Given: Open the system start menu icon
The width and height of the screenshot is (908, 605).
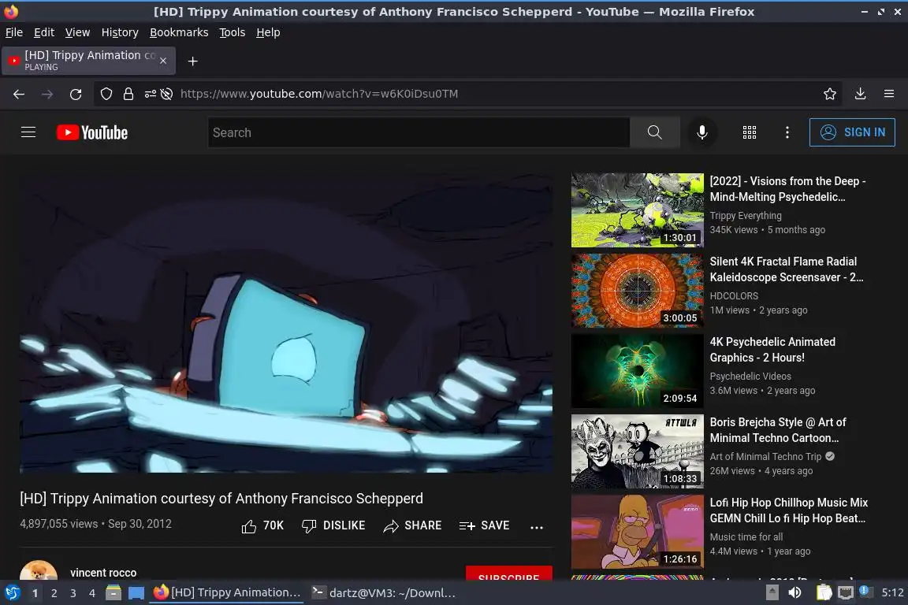Looking at the screenshot, I should [x=12, y=592].
